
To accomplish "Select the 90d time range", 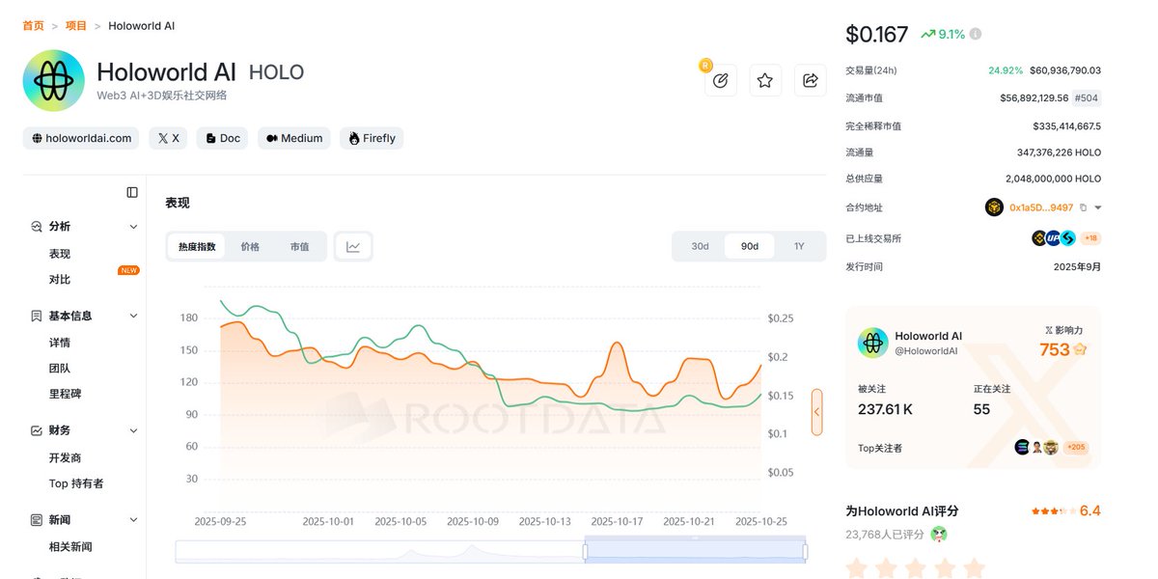I will pos(750,246).
